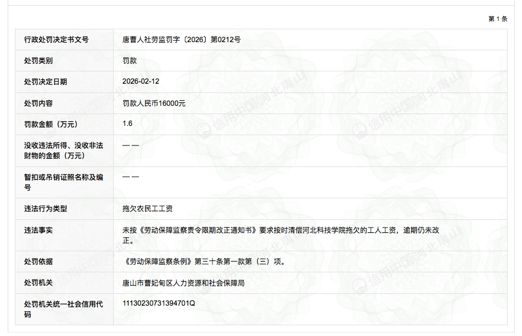Click the authority 唐山市曹妃甸区人力资源和社会保障局
Image resolution: width=522 pixels, height=336 pixels.
183,283
